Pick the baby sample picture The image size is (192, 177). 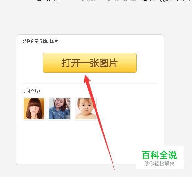coord(85,109)
